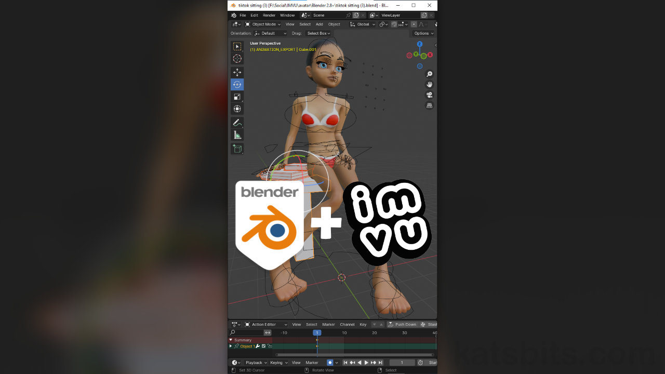Select the Annotate tool
The width and height of the screenshot is (665, 374).
tap(237, 123)
